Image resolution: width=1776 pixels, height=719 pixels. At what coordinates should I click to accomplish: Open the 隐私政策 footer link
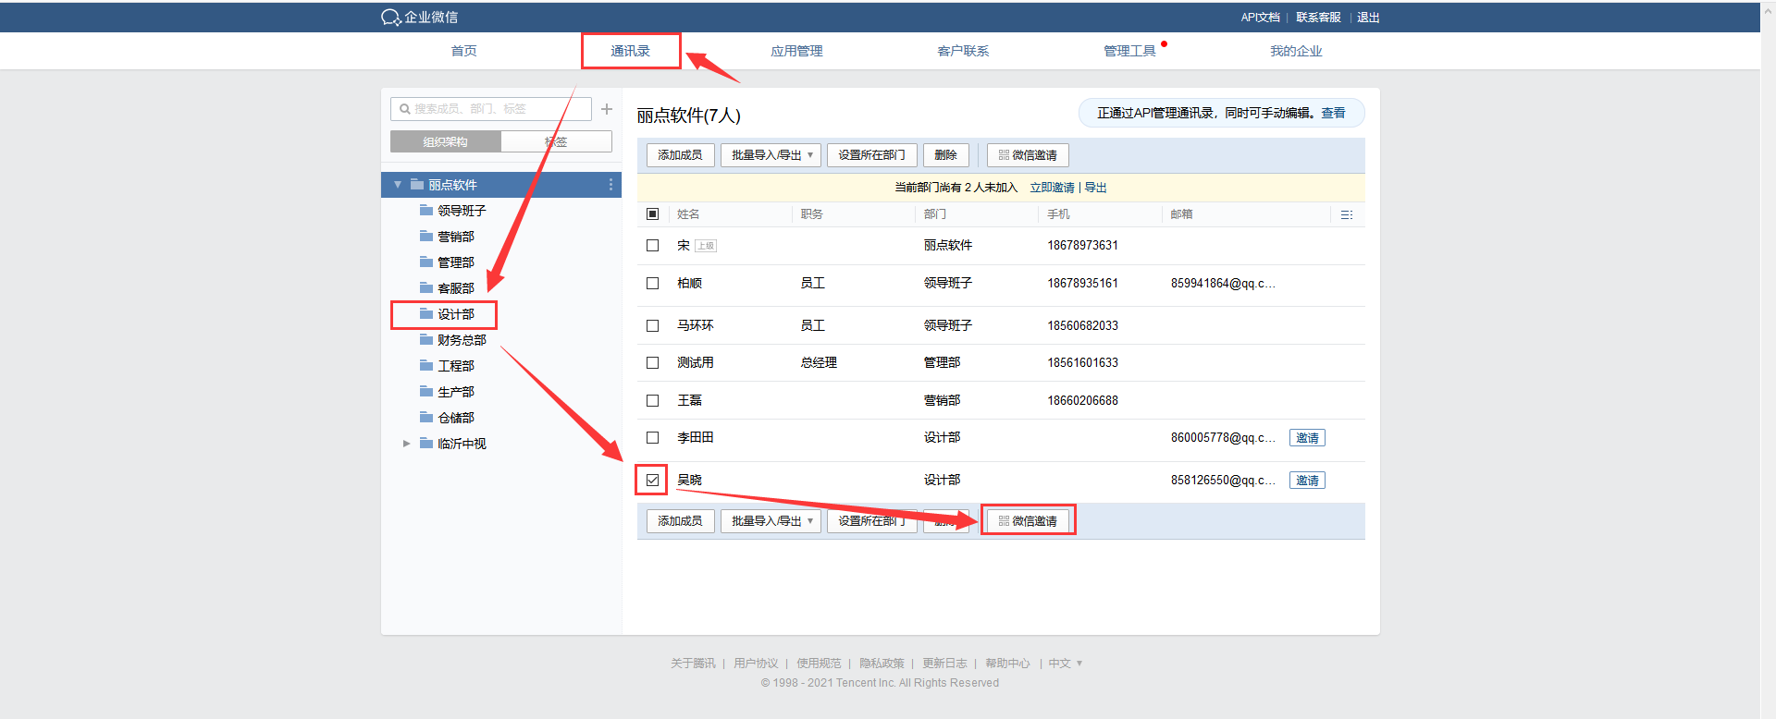coord(882,664)
